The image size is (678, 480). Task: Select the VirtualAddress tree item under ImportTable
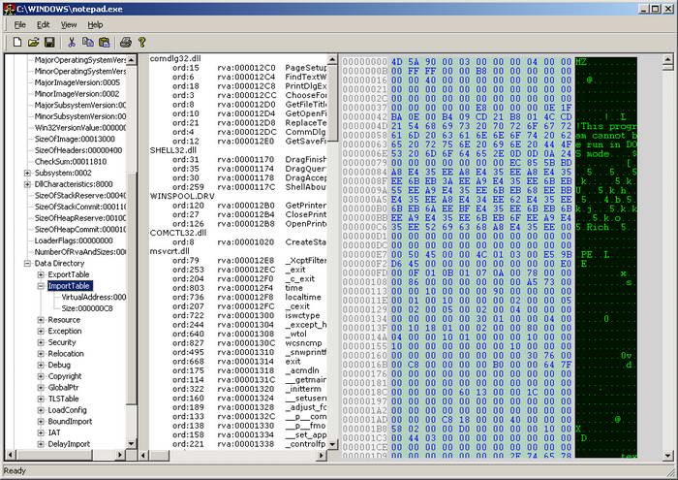[93, 297]
